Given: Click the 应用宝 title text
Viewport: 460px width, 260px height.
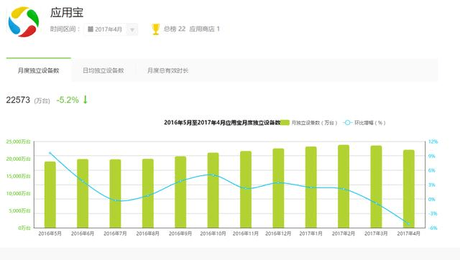Looking at the screenshot, I should click(67, 13).
